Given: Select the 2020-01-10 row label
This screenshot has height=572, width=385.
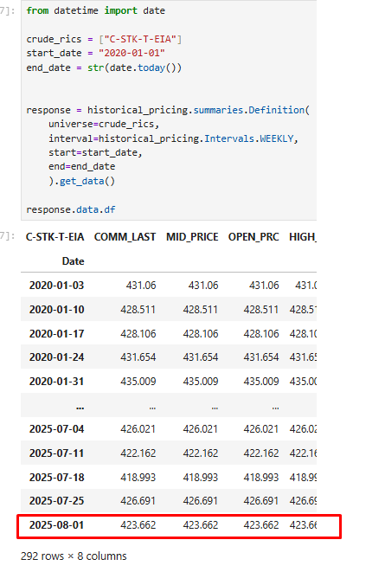Looking at the screenshot, I should coord(56,310).
